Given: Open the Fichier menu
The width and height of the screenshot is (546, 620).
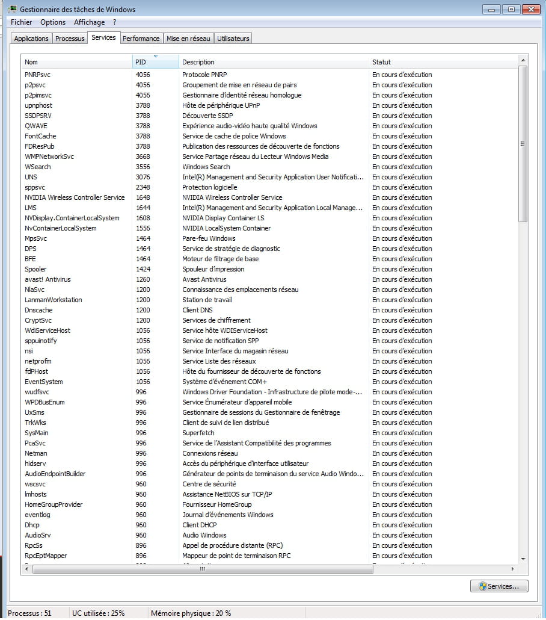Looking at the screenshot, I should click(x=22, y=22).
